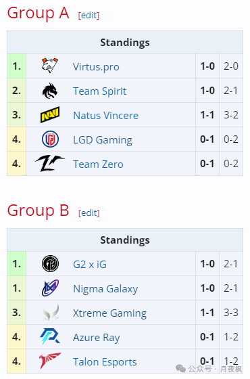Open the edit link for Group A

tap(89, 15)
